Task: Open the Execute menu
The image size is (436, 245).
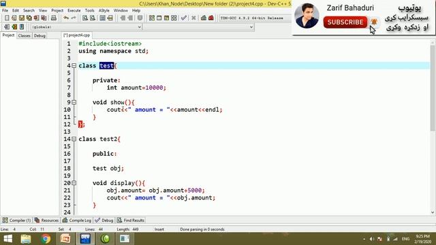Action: [x=74, y=10]
